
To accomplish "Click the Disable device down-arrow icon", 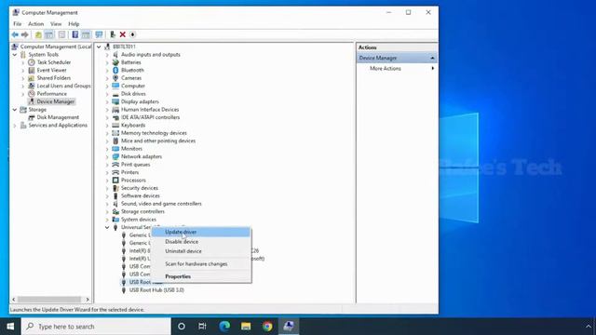I will point(132,35).
